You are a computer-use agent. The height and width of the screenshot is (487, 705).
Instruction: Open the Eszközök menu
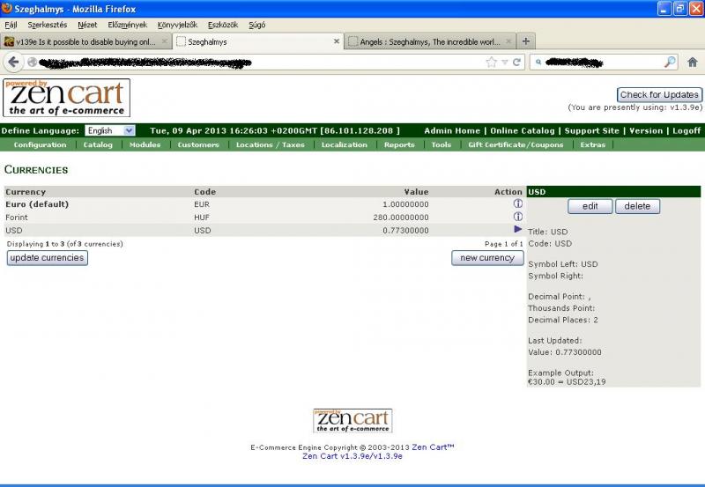(x=223, y=25)
